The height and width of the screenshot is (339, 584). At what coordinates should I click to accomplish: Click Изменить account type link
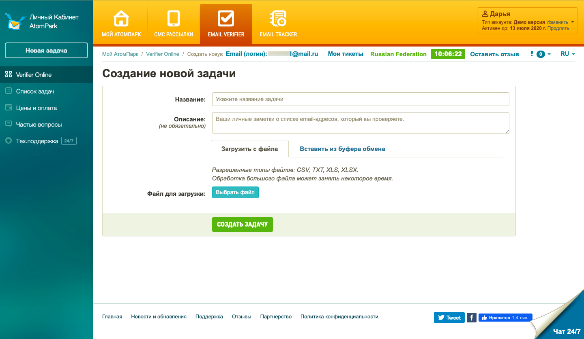click(557, 22)
